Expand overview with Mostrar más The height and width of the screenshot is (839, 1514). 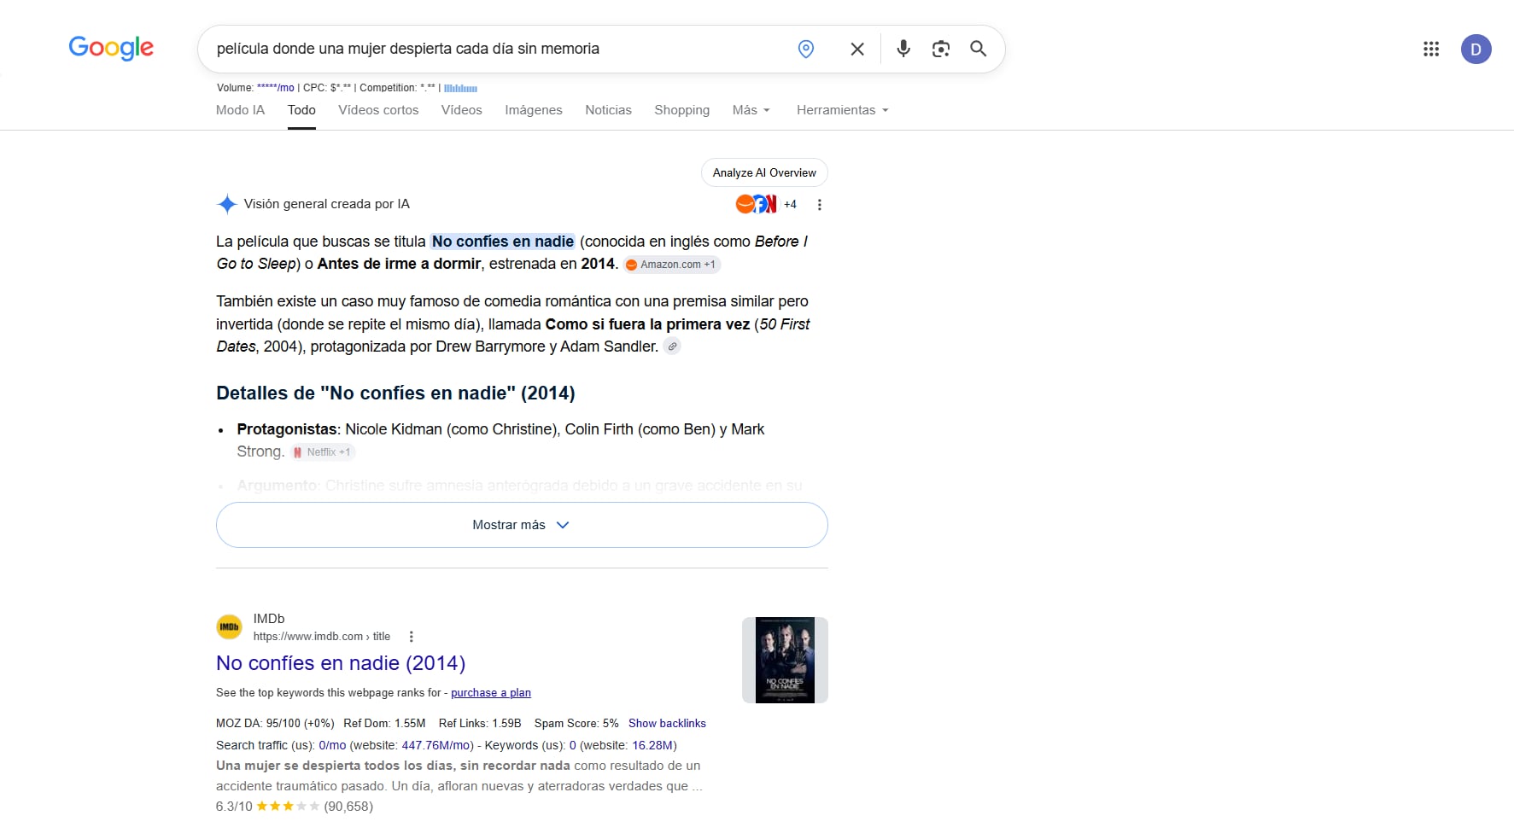point(522,525)
